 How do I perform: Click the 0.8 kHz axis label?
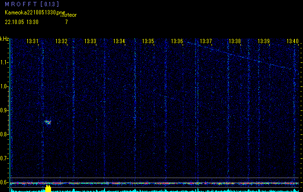tap(4, 134)
